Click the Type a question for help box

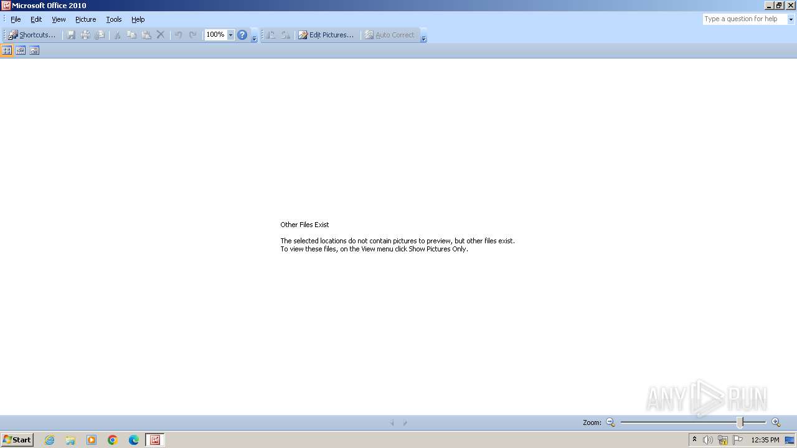(x=745, y=19)
